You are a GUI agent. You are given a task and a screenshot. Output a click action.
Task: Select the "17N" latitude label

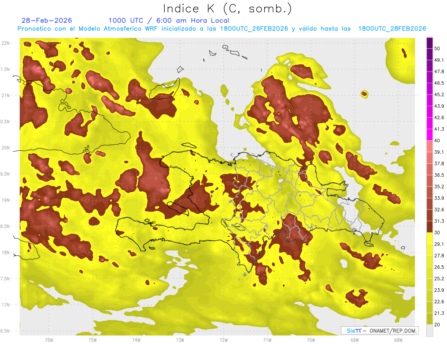click(6, 305)
